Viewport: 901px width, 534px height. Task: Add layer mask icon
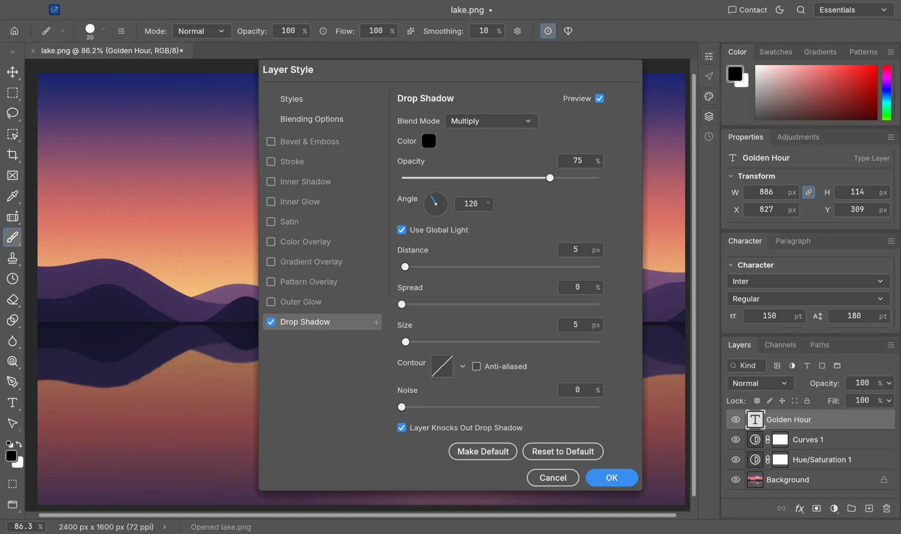816,508
